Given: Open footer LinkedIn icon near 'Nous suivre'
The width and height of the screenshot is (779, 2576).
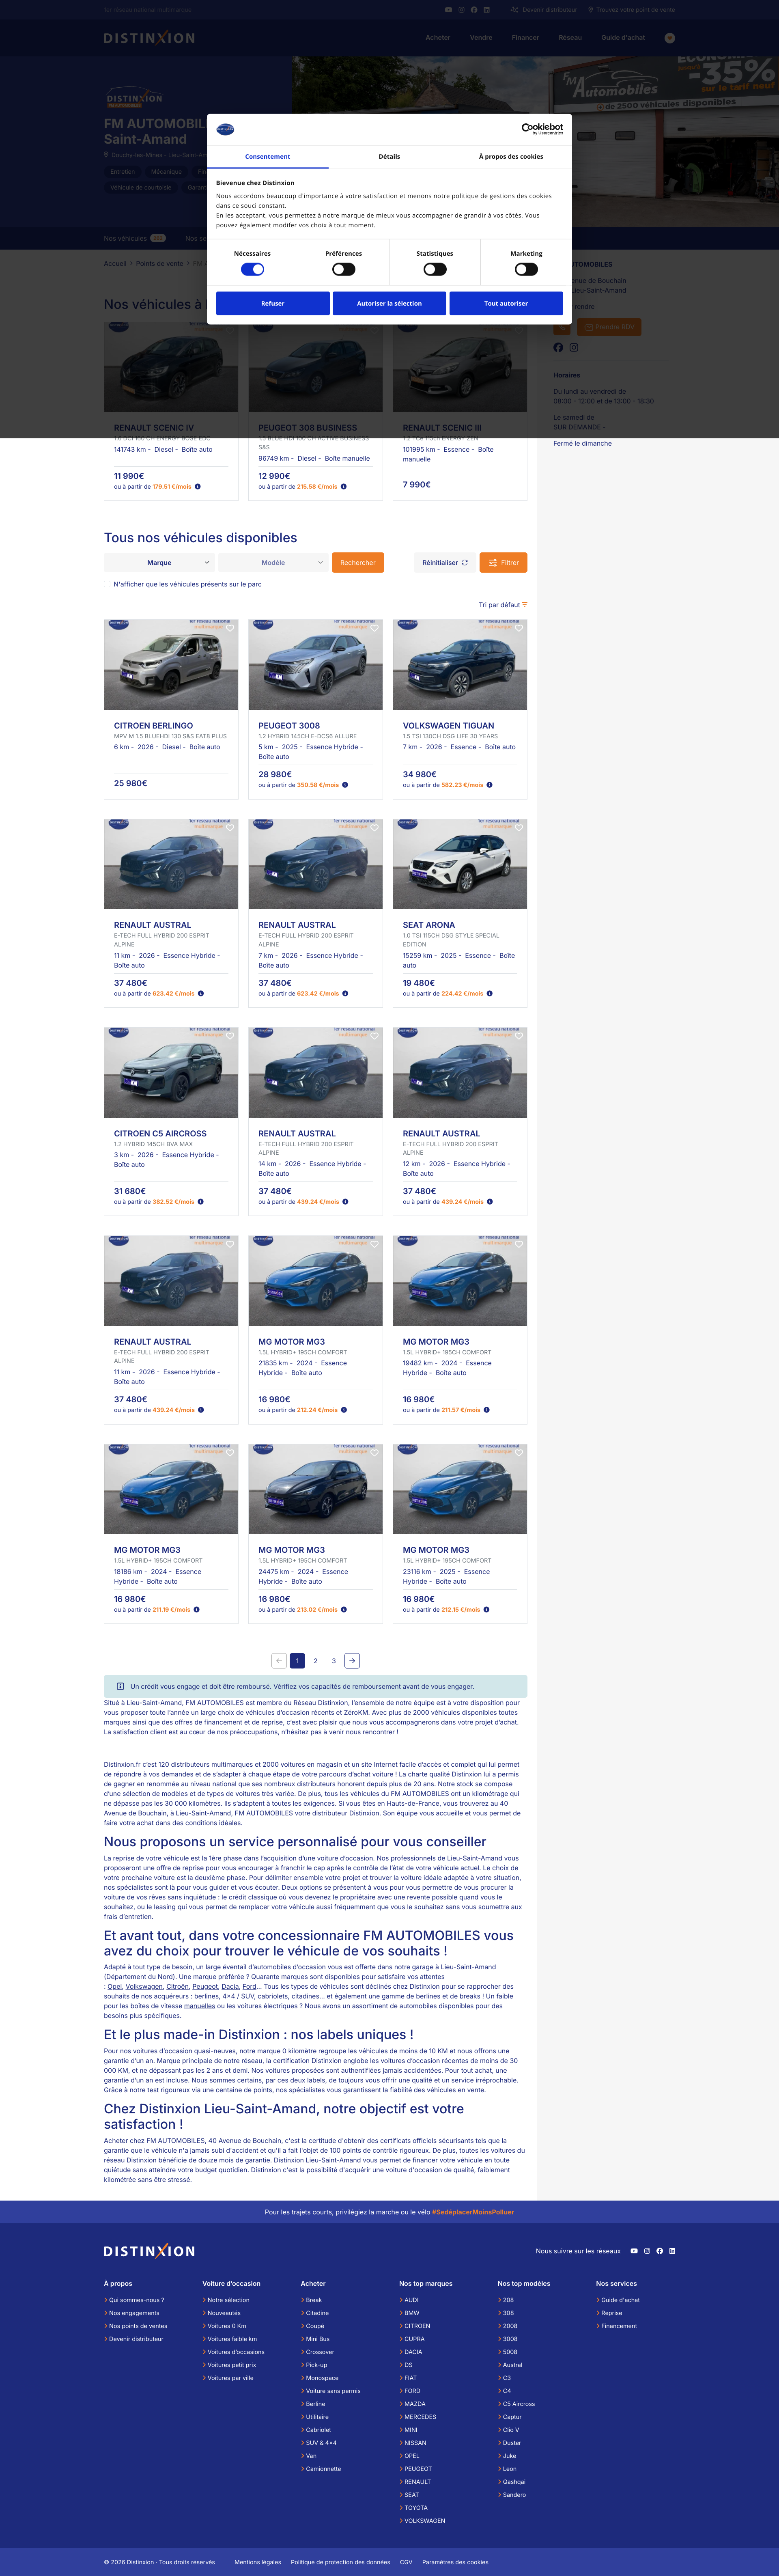Looking at the screenshot, I should (x=672, y=2251).
